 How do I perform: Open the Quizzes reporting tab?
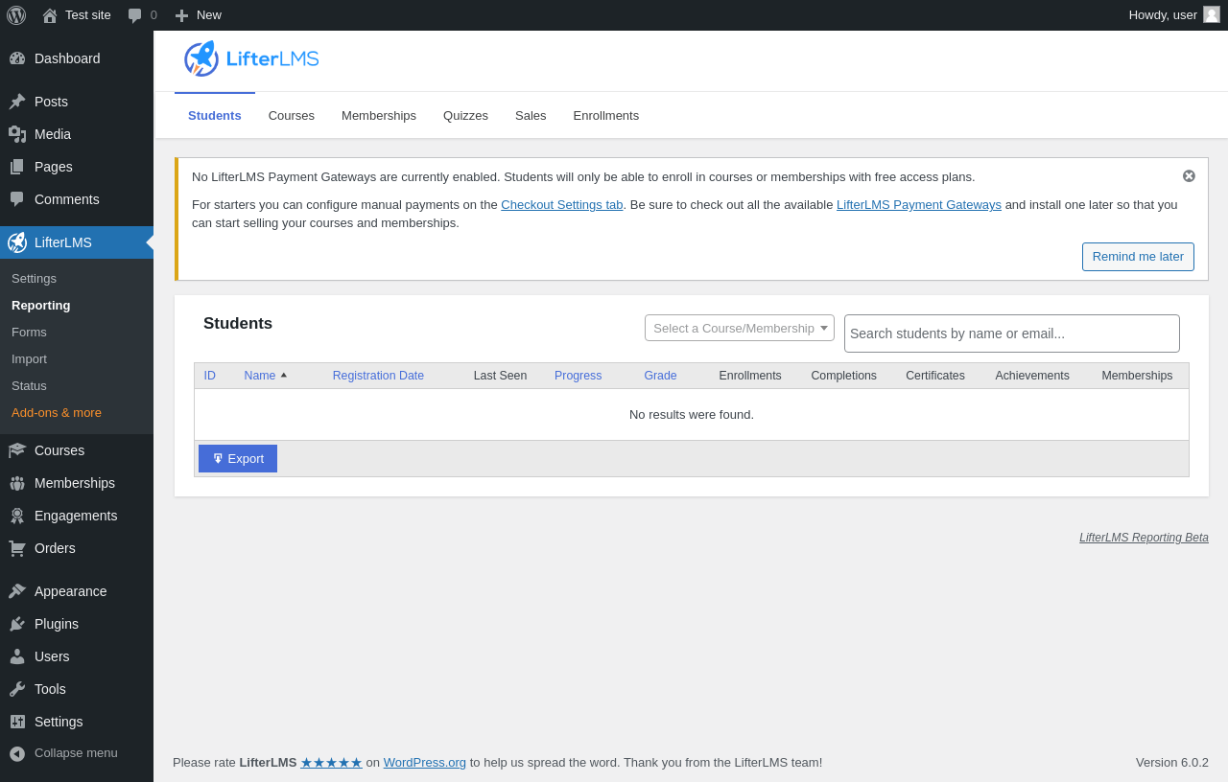click(x=465, y=116)
